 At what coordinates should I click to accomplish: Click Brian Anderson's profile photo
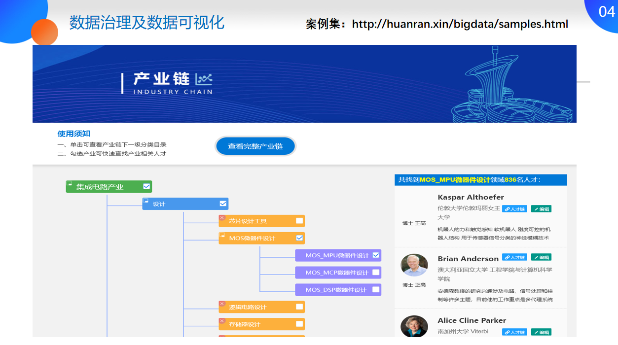414,265
